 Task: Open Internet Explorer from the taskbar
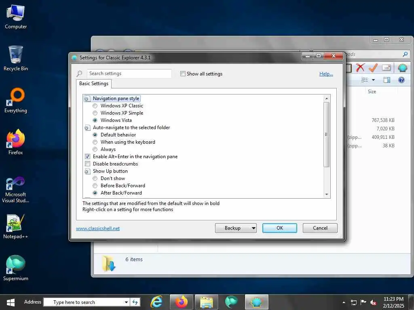(156, 302)
